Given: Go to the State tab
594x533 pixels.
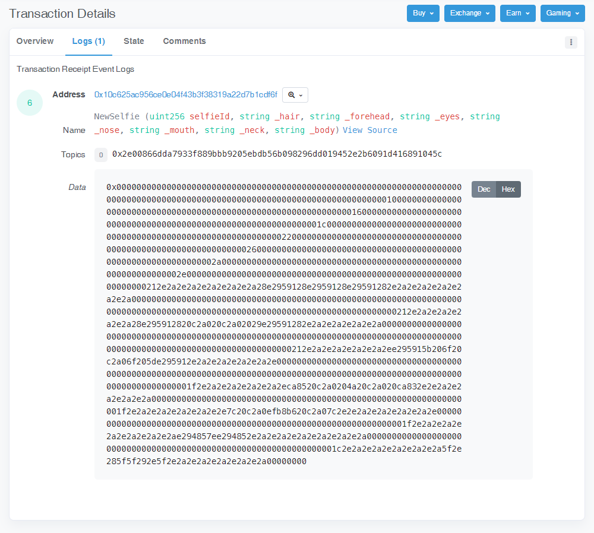Looking at the screenshot, I should coord(134,42).
